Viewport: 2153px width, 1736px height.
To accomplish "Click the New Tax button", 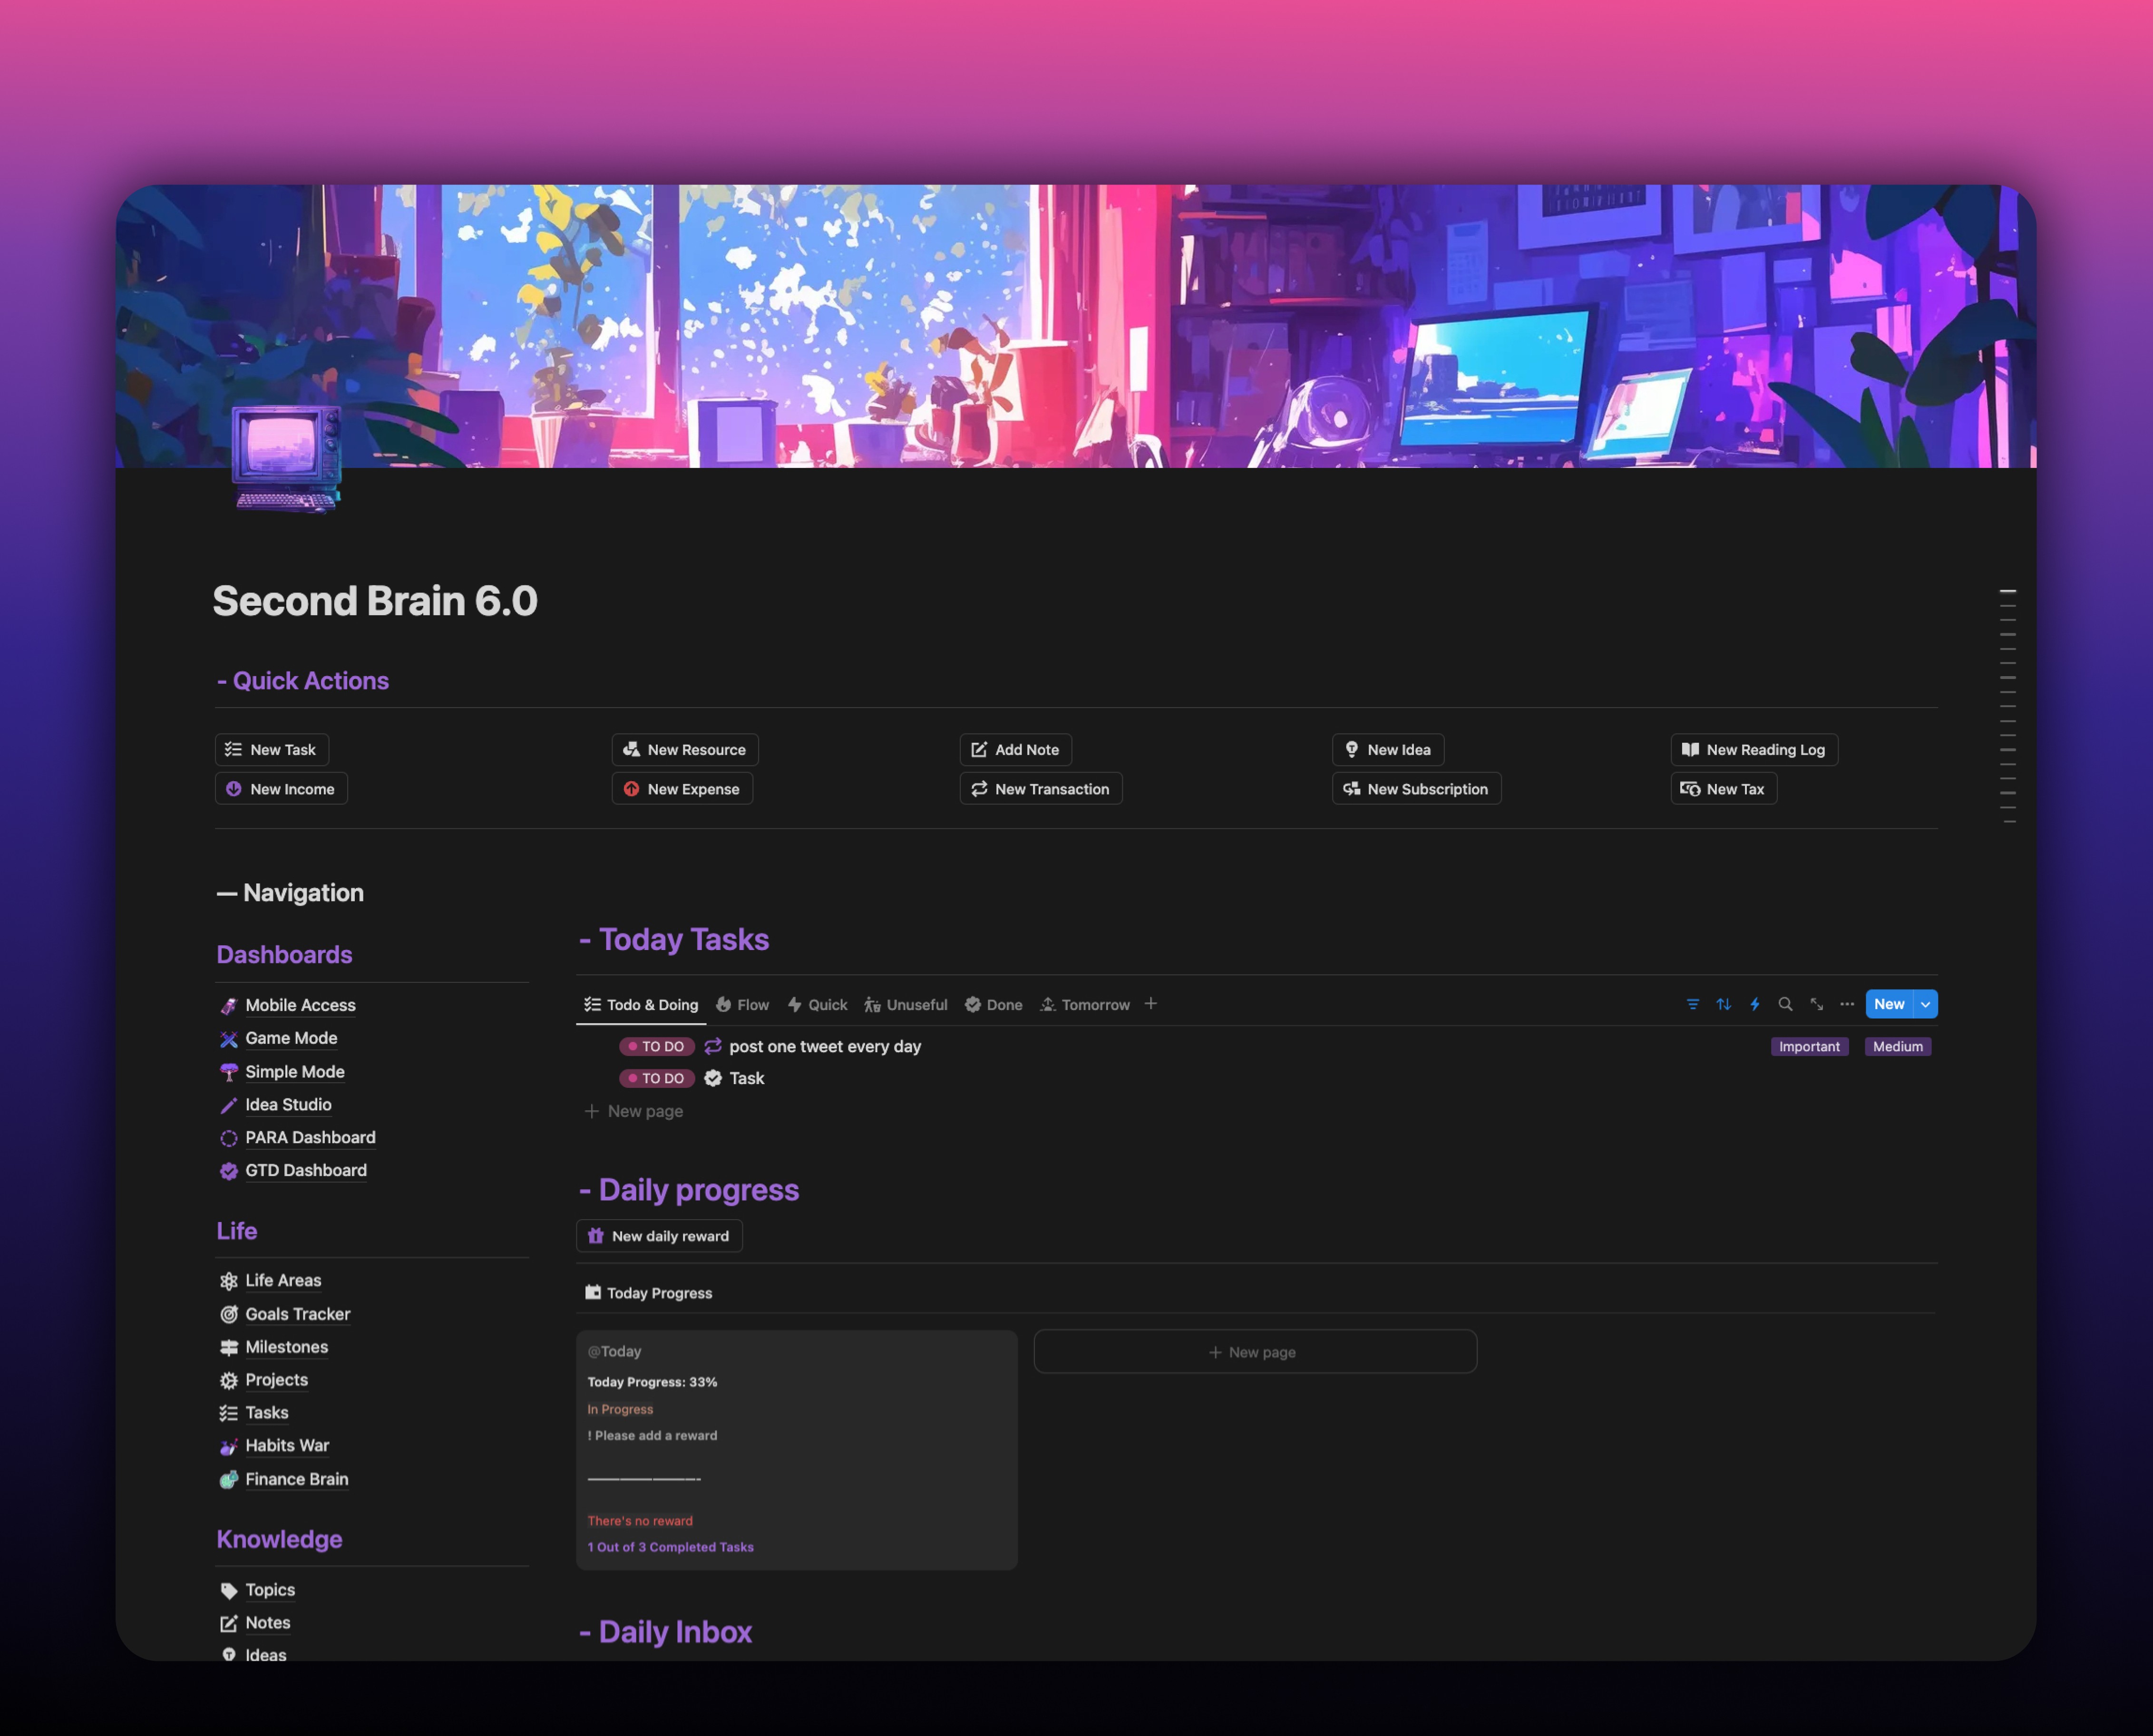I will pos(1724,788).
